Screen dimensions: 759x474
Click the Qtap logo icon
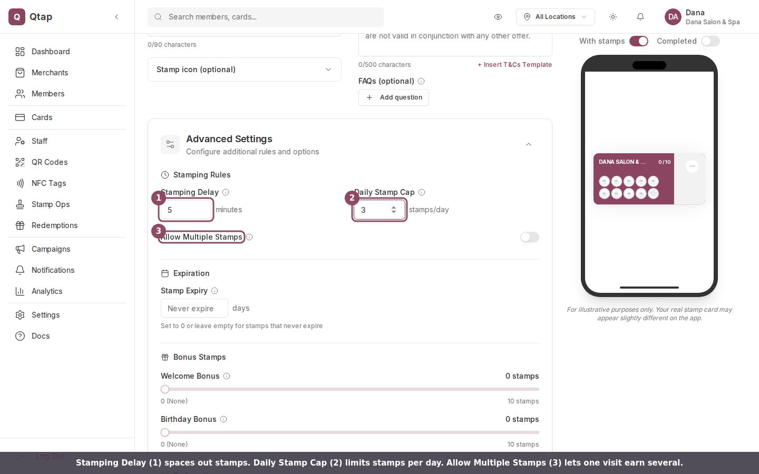pos(17,17)
